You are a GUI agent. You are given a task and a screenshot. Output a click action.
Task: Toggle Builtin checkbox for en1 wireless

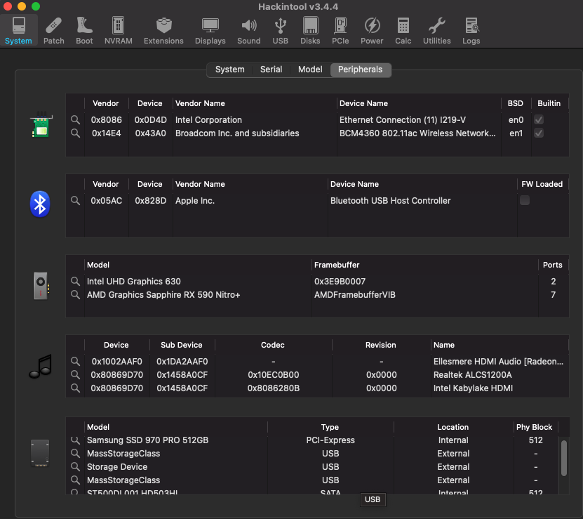pos(539,133)
